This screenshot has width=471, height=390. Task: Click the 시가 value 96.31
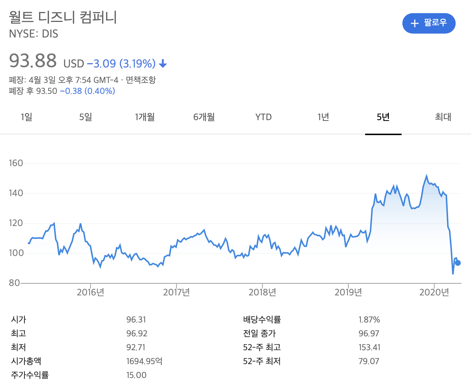point(136,320)
